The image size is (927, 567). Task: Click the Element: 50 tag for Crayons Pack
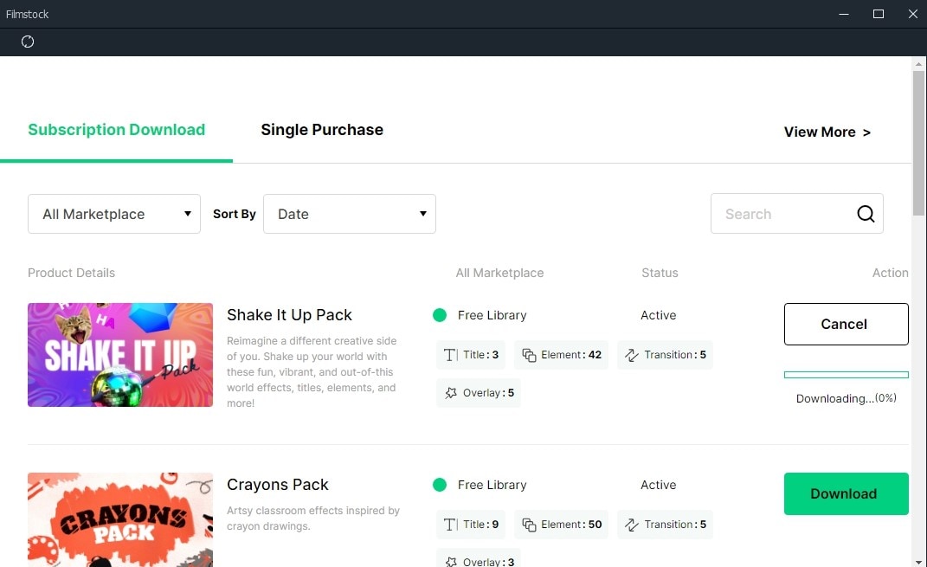tap(562, 525)
